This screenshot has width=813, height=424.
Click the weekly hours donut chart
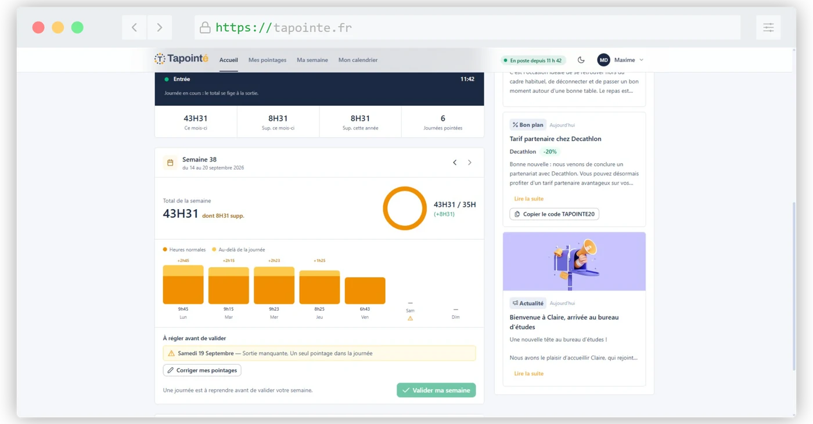point(405,208)
